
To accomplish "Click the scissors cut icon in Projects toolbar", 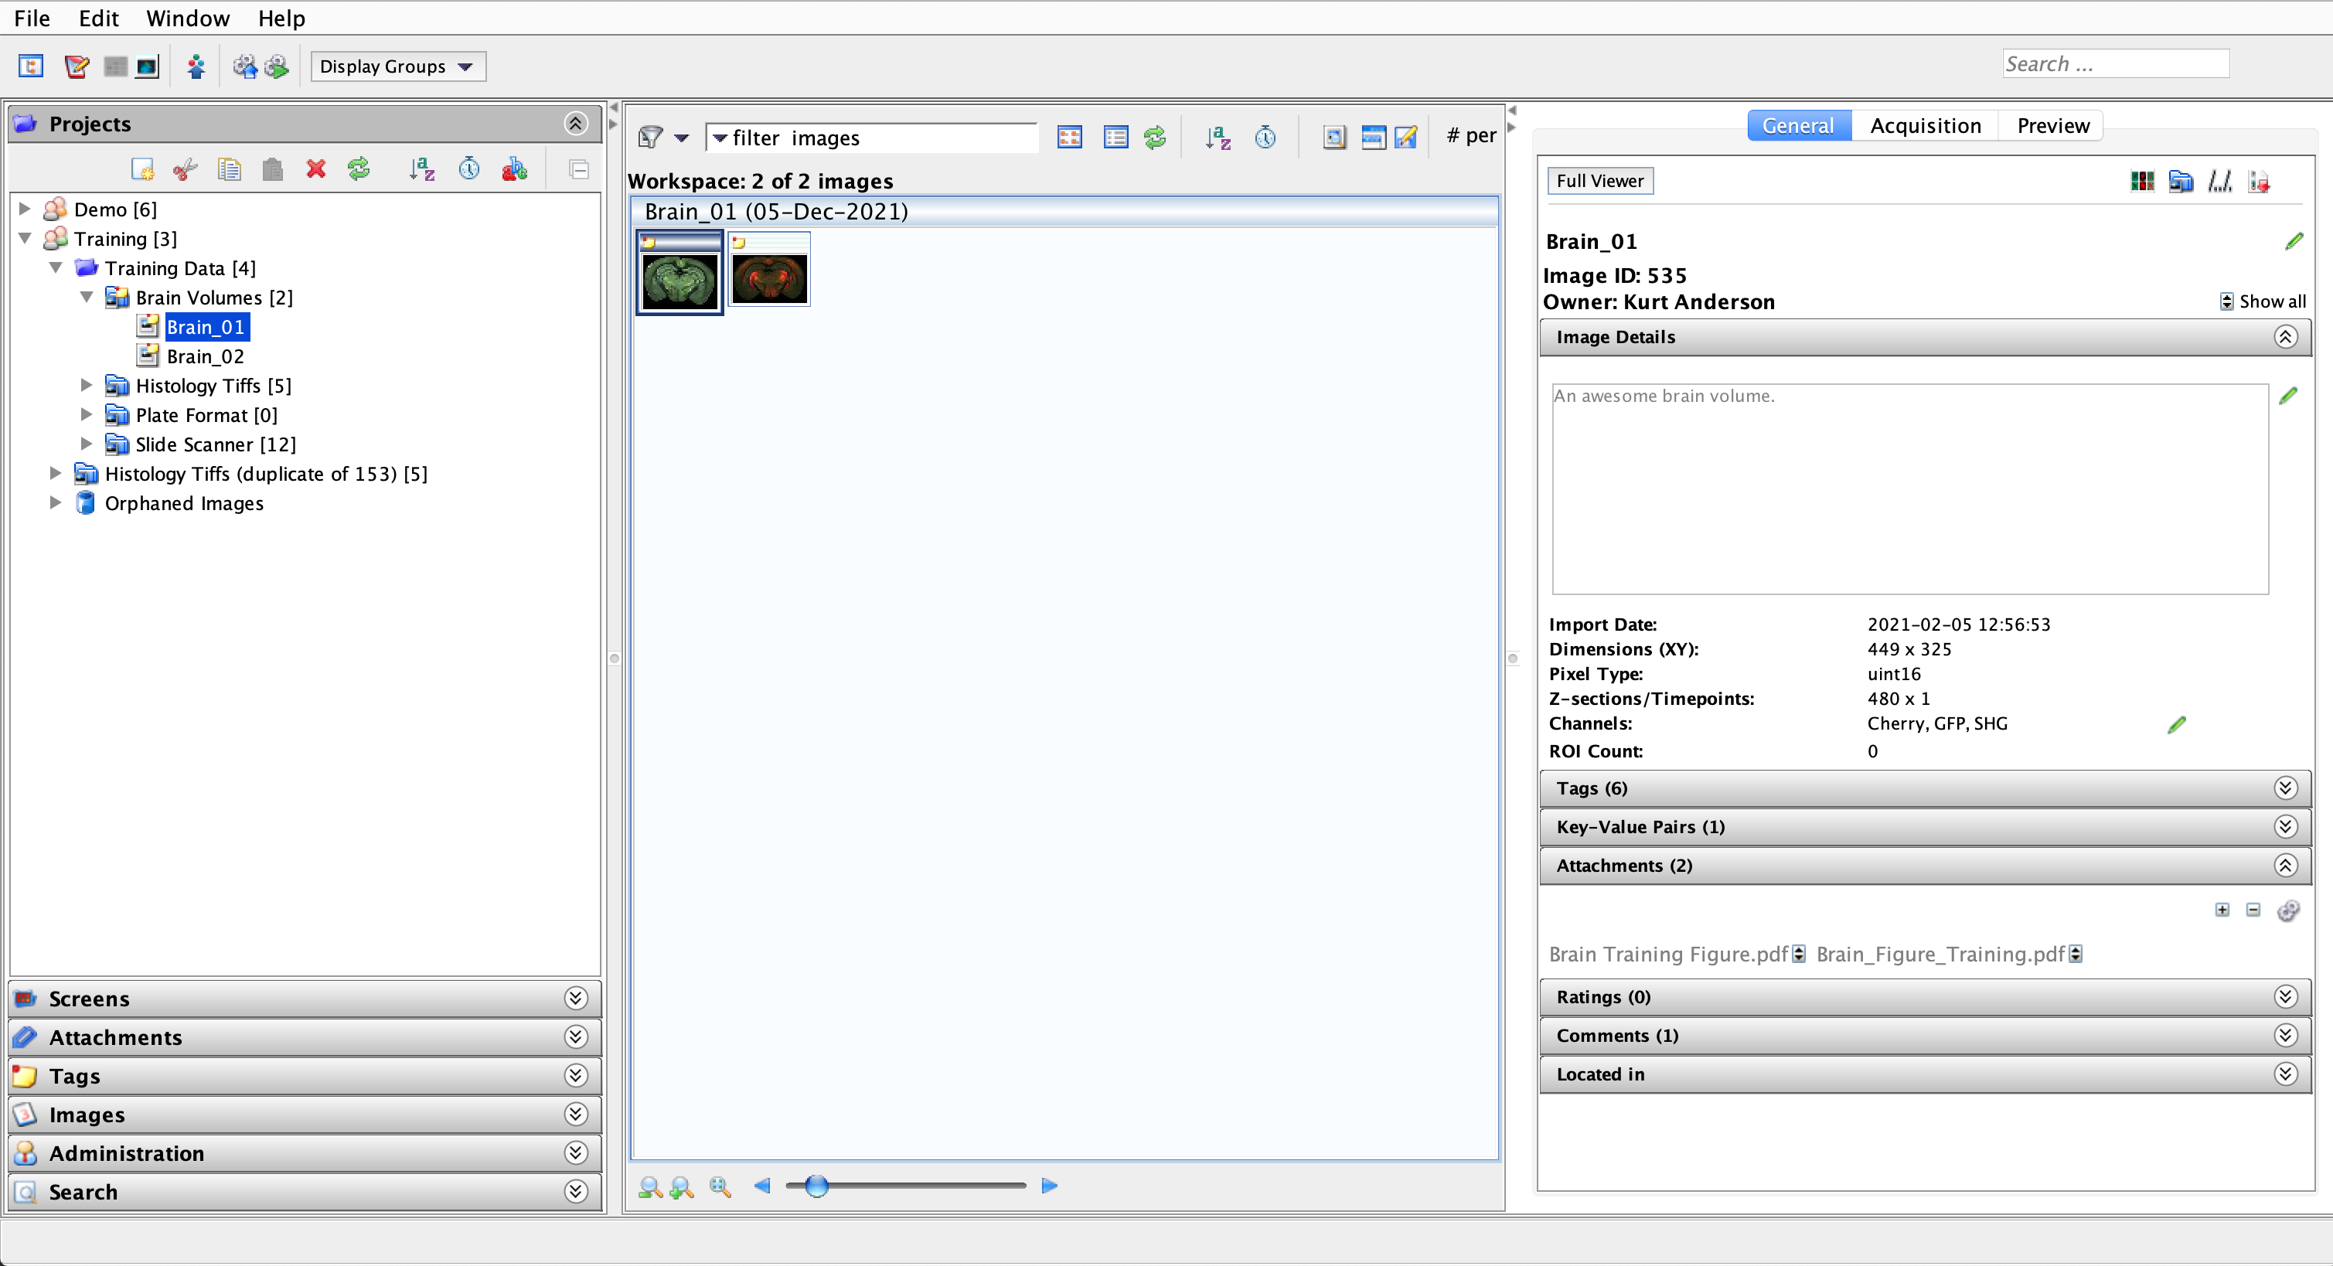I will [x=185, y=169].
